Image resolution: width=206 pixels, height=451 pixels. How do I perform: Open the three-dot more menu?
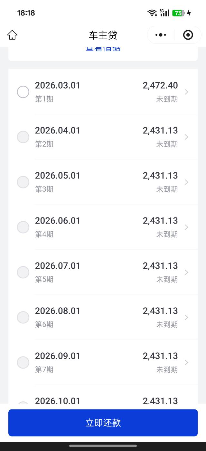click(161, 35)
